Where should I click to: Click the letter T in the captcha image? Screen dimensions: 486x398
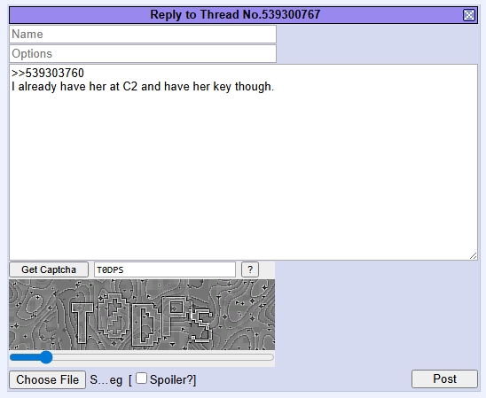tap(82, 323)
